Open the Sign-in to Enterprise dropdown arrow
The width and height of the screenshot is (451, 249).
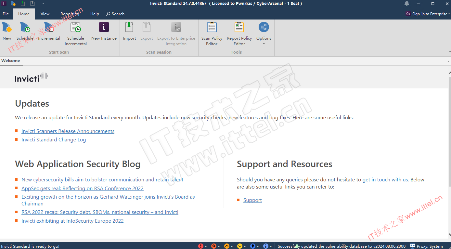click(x=449, y=14)
